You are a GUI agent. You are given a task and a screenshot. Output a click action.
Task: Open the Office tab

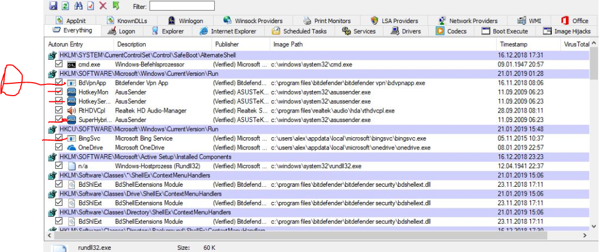tap(575, 21)
